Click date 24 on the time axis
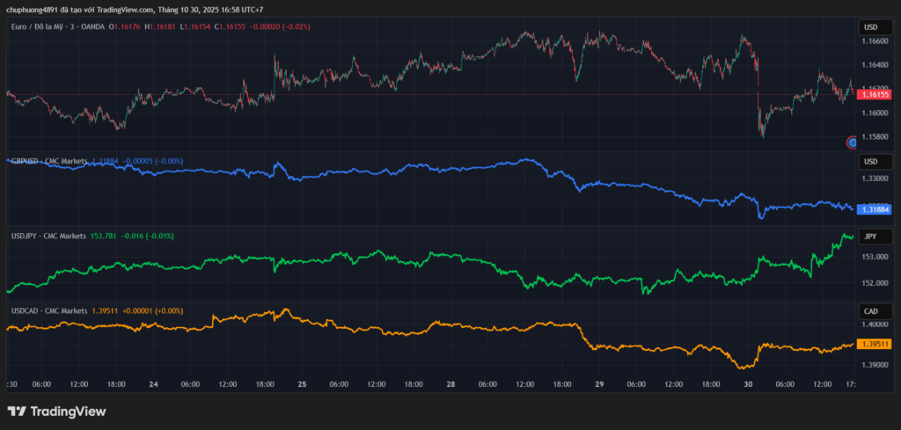 pyautogui.click(x=154, y=384)
